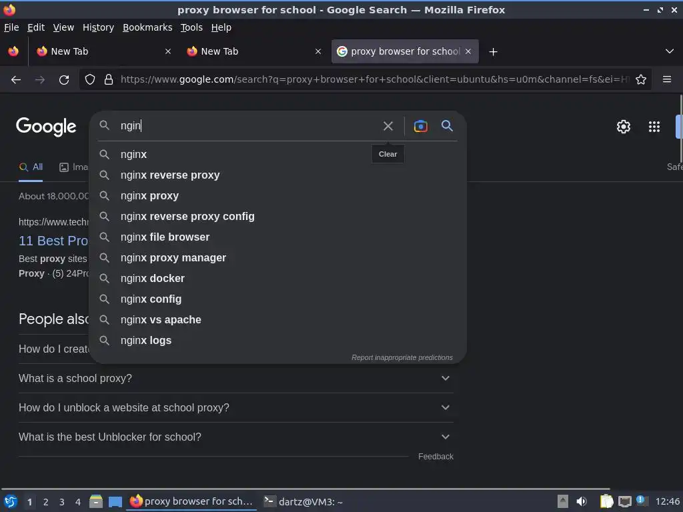
Task: Open Firefox View pinned icon in the tab bar
Action: 13,51
